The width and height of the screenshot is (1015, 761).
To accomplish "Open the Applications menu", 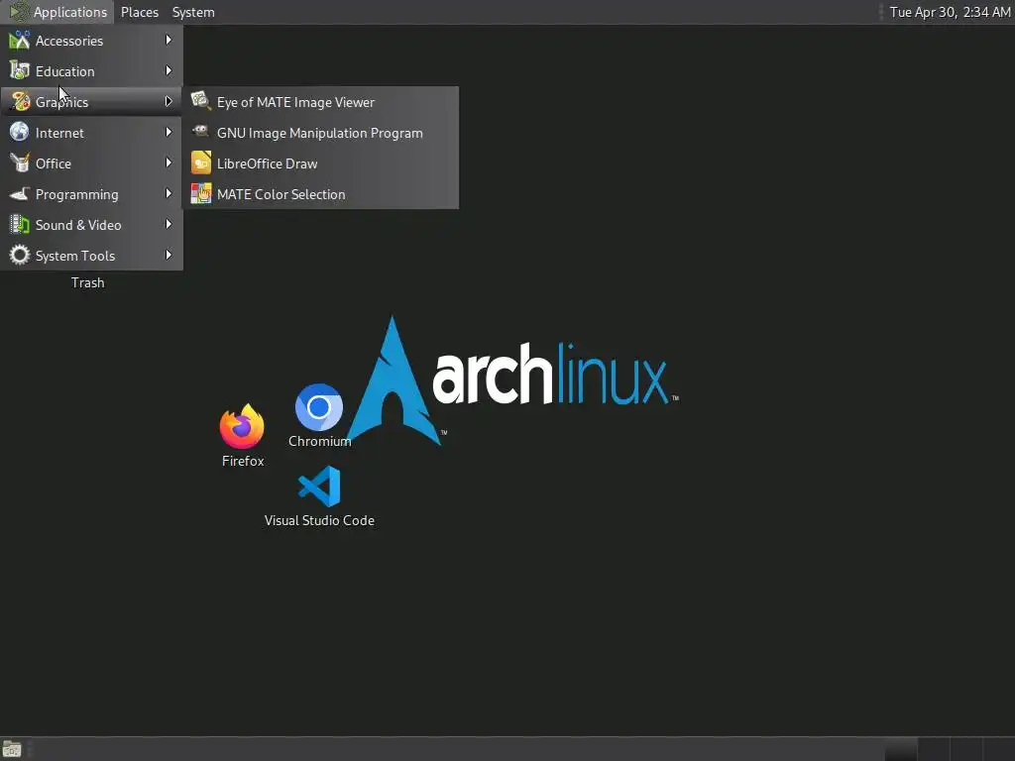I will click(x=57, y=12).
